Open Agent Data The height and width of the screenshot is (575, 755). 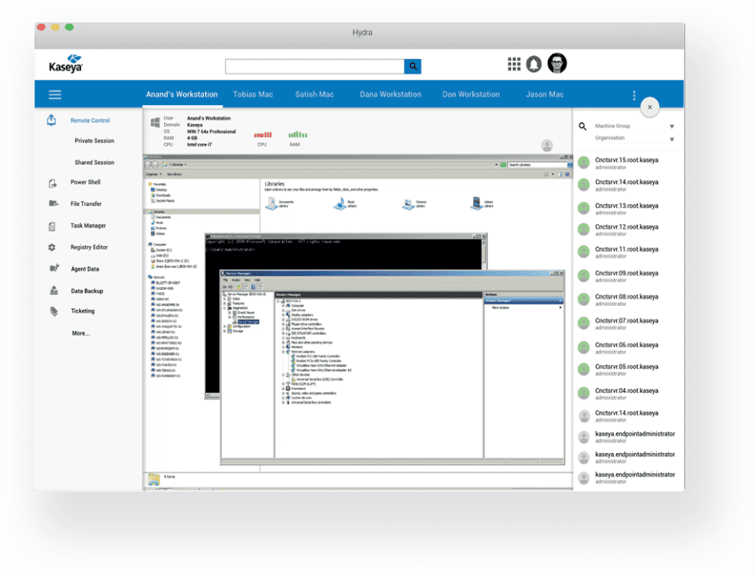click(x=85, y=269)
